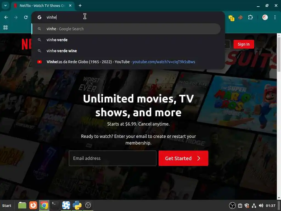Open the blue pinwheel taskbar app

pos(66,205)
